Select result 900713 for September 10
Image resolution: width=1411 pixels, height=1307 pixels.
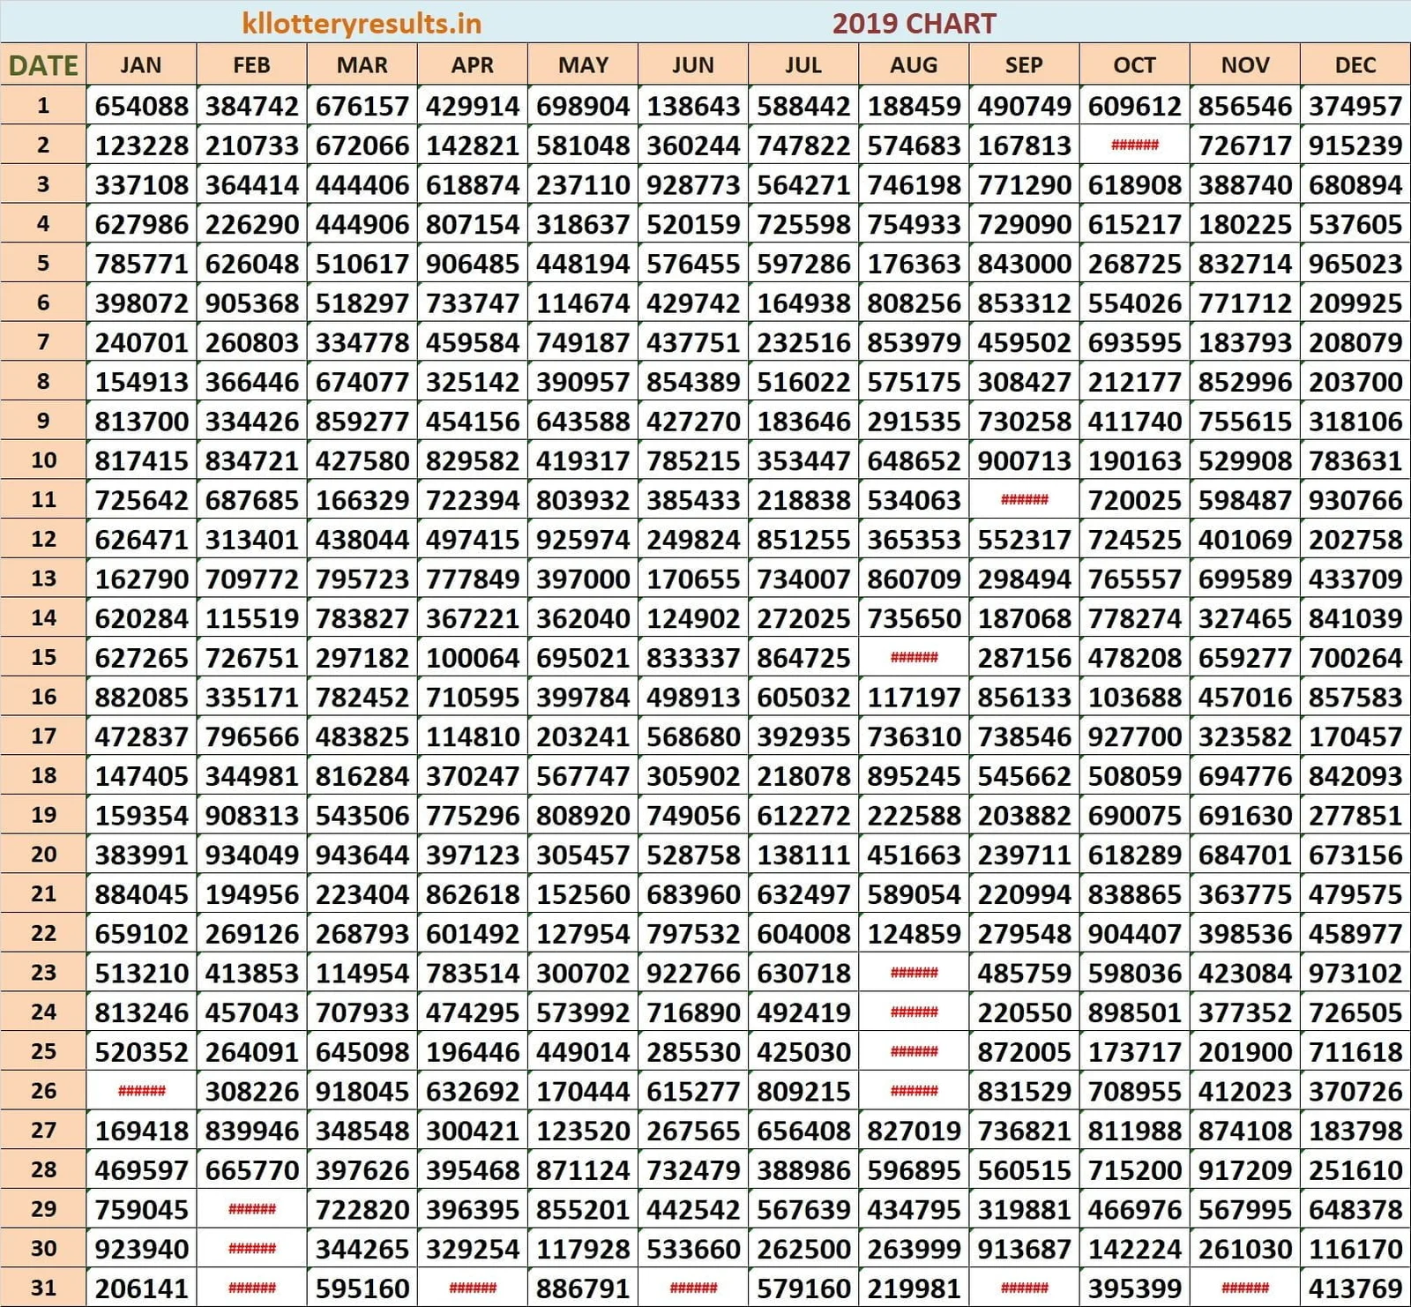[x=1024, y=460]
